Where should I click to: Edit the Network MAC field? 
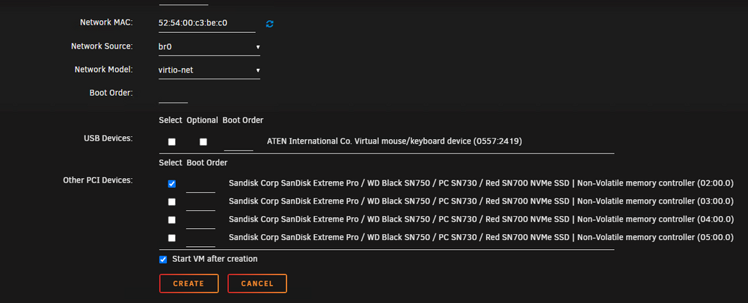(207, 23)
